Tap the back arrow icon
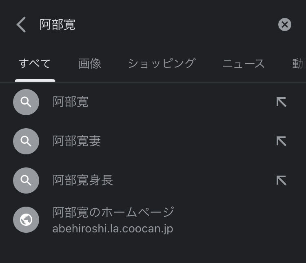This screenshot has height=263, width=306. click(21, 25)
